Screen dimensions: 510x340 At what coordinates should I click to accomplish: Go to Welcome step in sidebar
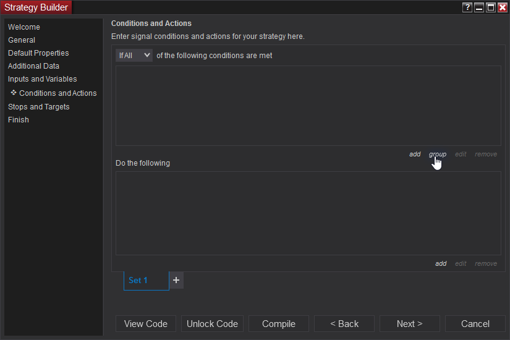(24, 27)
